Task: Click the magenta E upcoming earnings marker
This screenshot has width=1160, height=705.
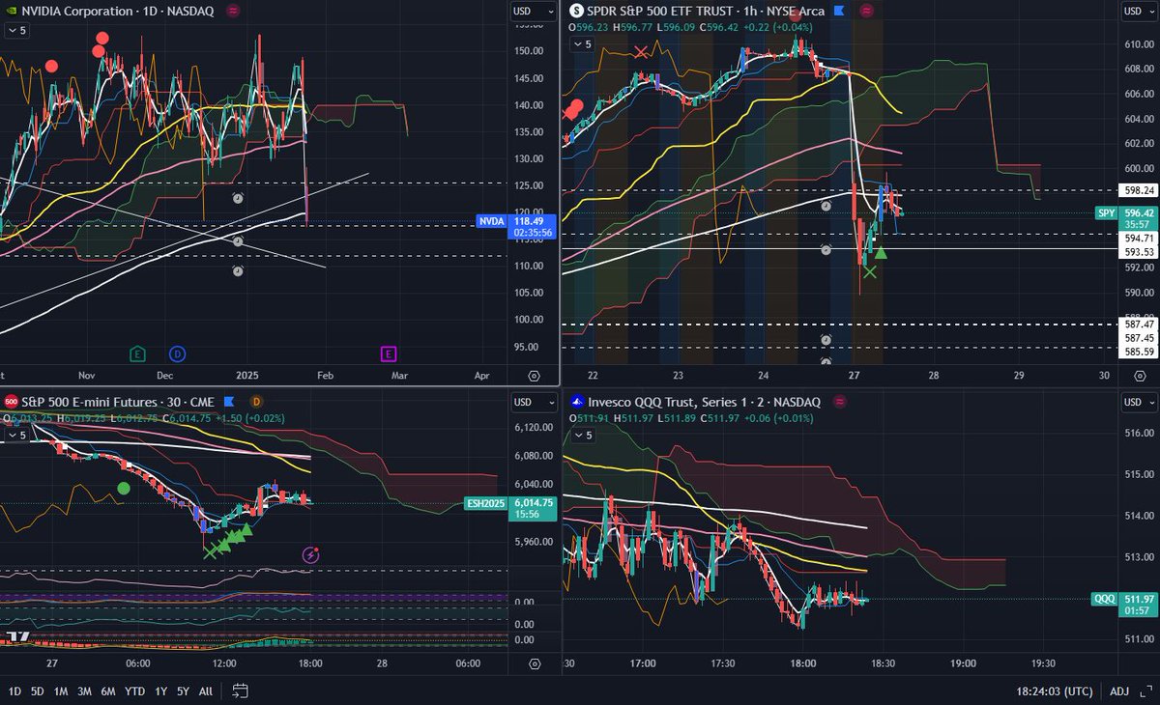Action: 389,353
